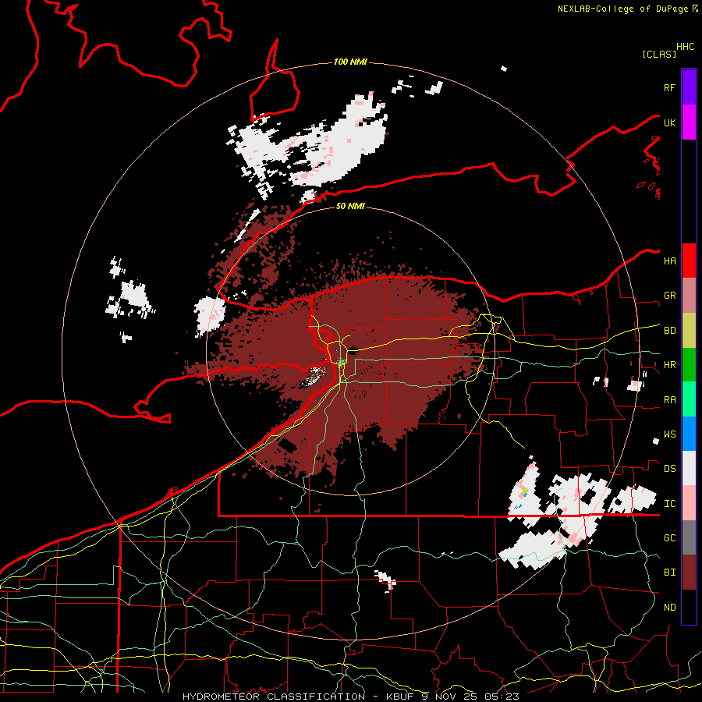Click the BD legend label
The height and width of the screenshot is (702, 702).
pyautogui.click(x=669, y=331)
